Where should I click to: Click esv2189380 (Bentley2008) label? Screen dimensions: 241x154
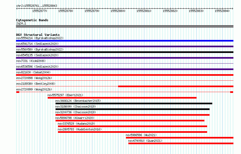pyautogui.click(x=36, y=84)
